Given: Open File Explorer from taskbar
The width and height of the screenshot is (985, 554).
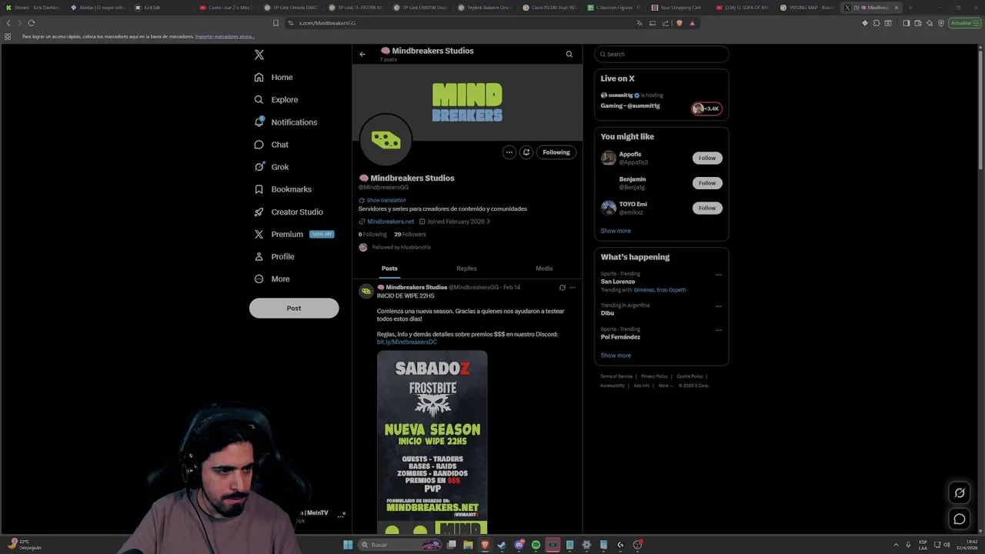Looking at the screenshot, I should coord(468,545).
